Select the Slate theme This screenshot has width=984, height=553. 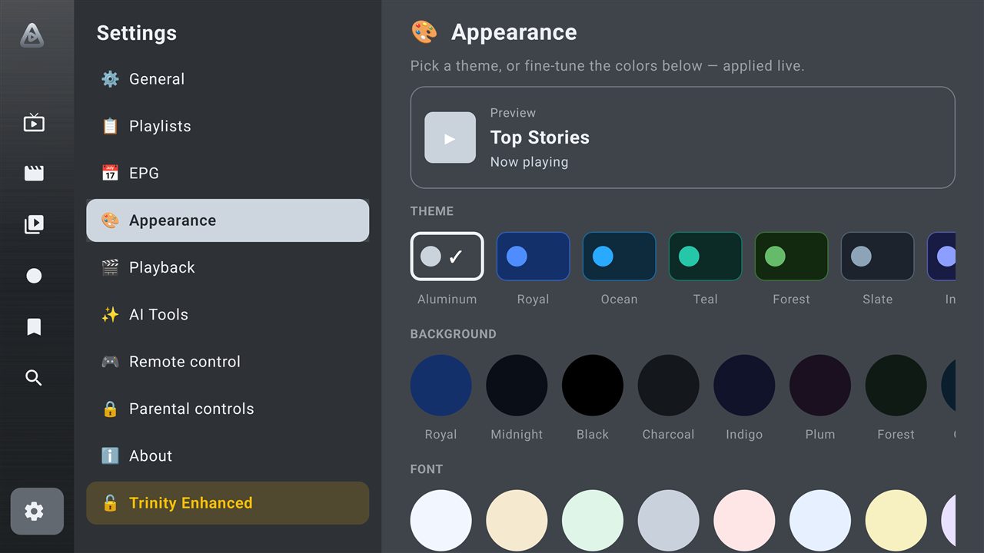pyautogui.click(x=877, y=257)
